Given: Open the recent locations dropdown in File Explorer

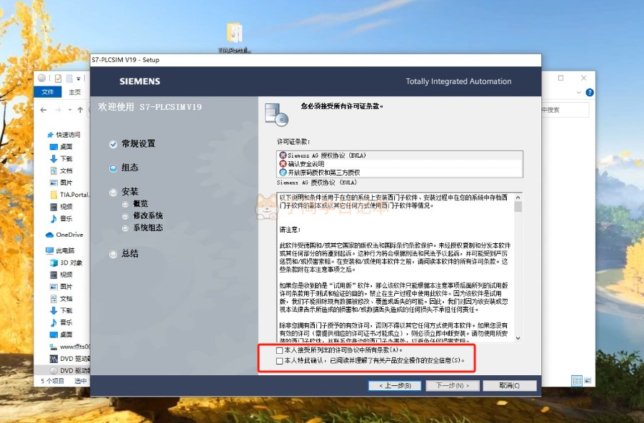Looking at the screenshot, I should pyautogui.click(x=70, y=110).
